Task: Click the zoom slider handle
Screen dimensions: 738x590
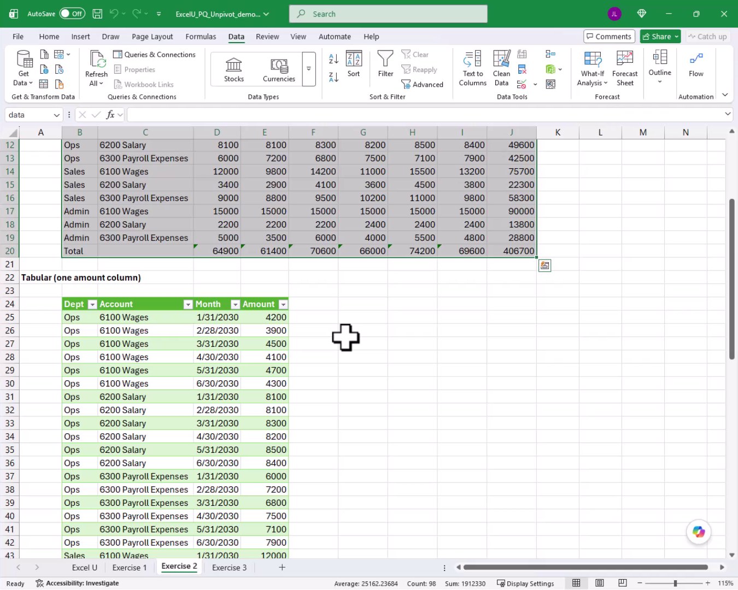Action: click(675, 583)
